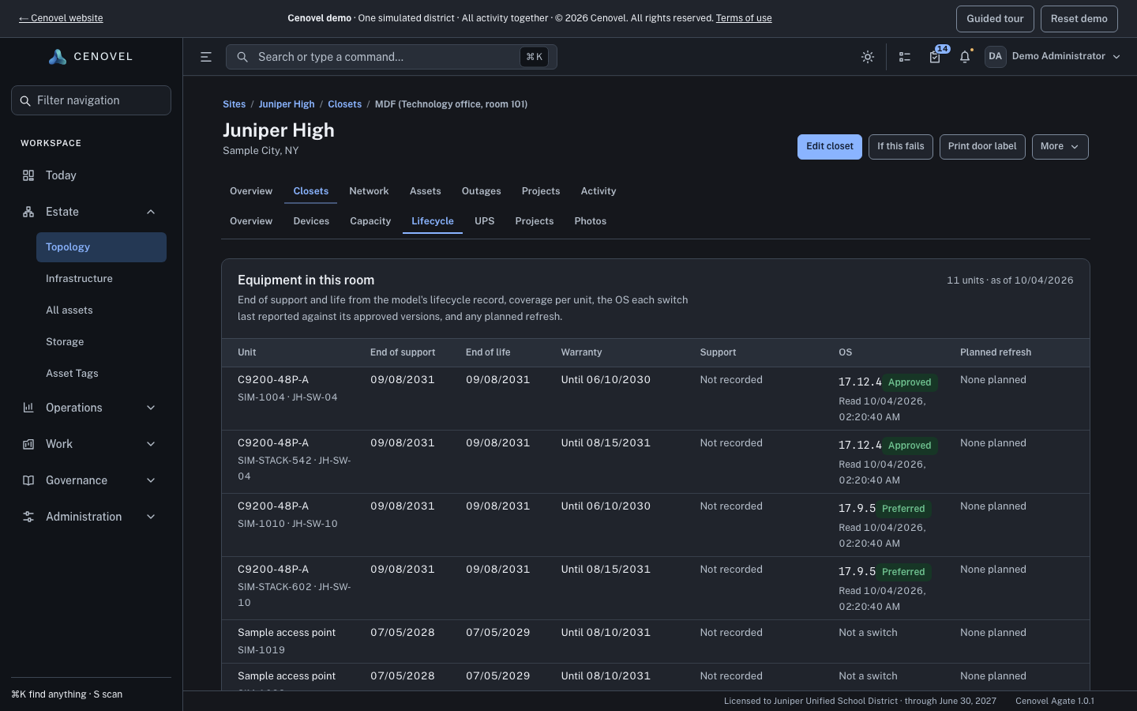The height and width of the screenshot is (711, 1137).
Task: Collapse the Estate section chevron
Action: 151,212
